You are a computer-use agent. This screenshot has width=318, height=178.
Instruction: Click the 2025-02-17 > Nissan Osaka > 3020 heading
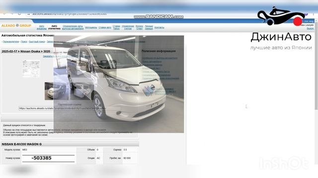(26, 51)
